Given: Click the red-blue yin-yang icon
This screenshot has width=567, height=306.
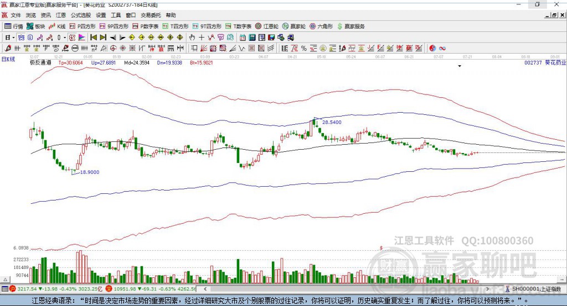Looking at the screenshot, I should click(x=432, y=48).
